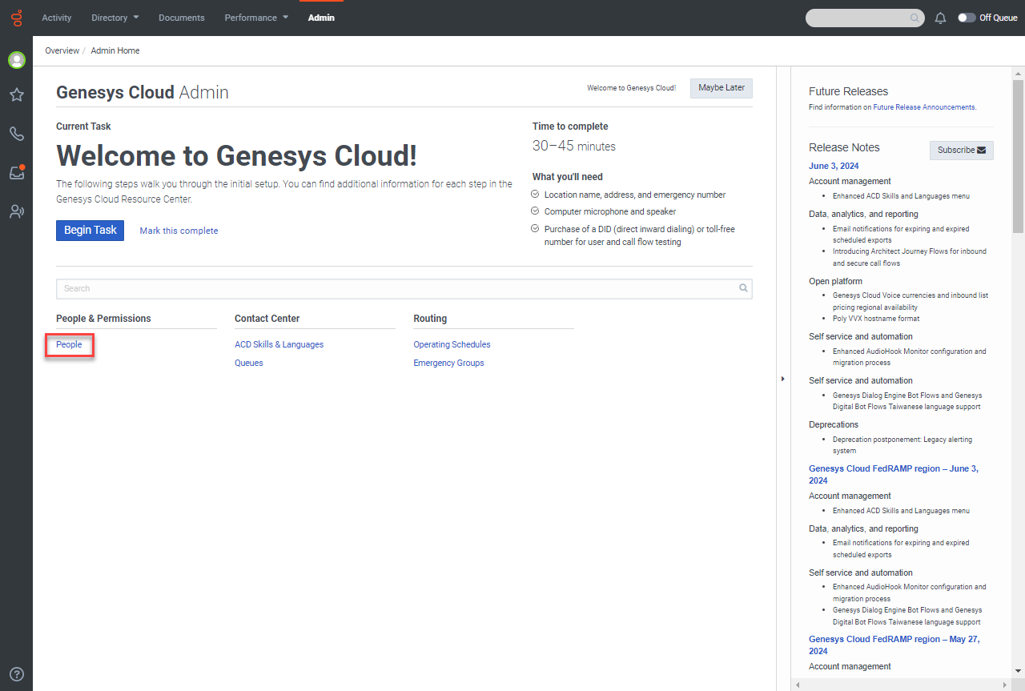
Task: Open Favorites star icon in sidebar
Action: click(x=16, y=95)
